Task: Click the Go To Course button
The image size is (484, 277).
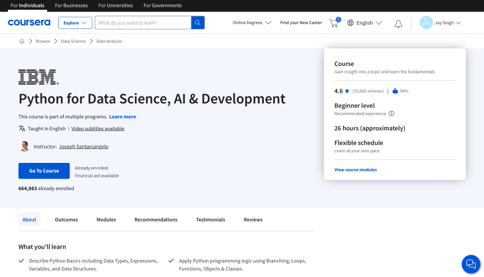Action: pos(44,171)
